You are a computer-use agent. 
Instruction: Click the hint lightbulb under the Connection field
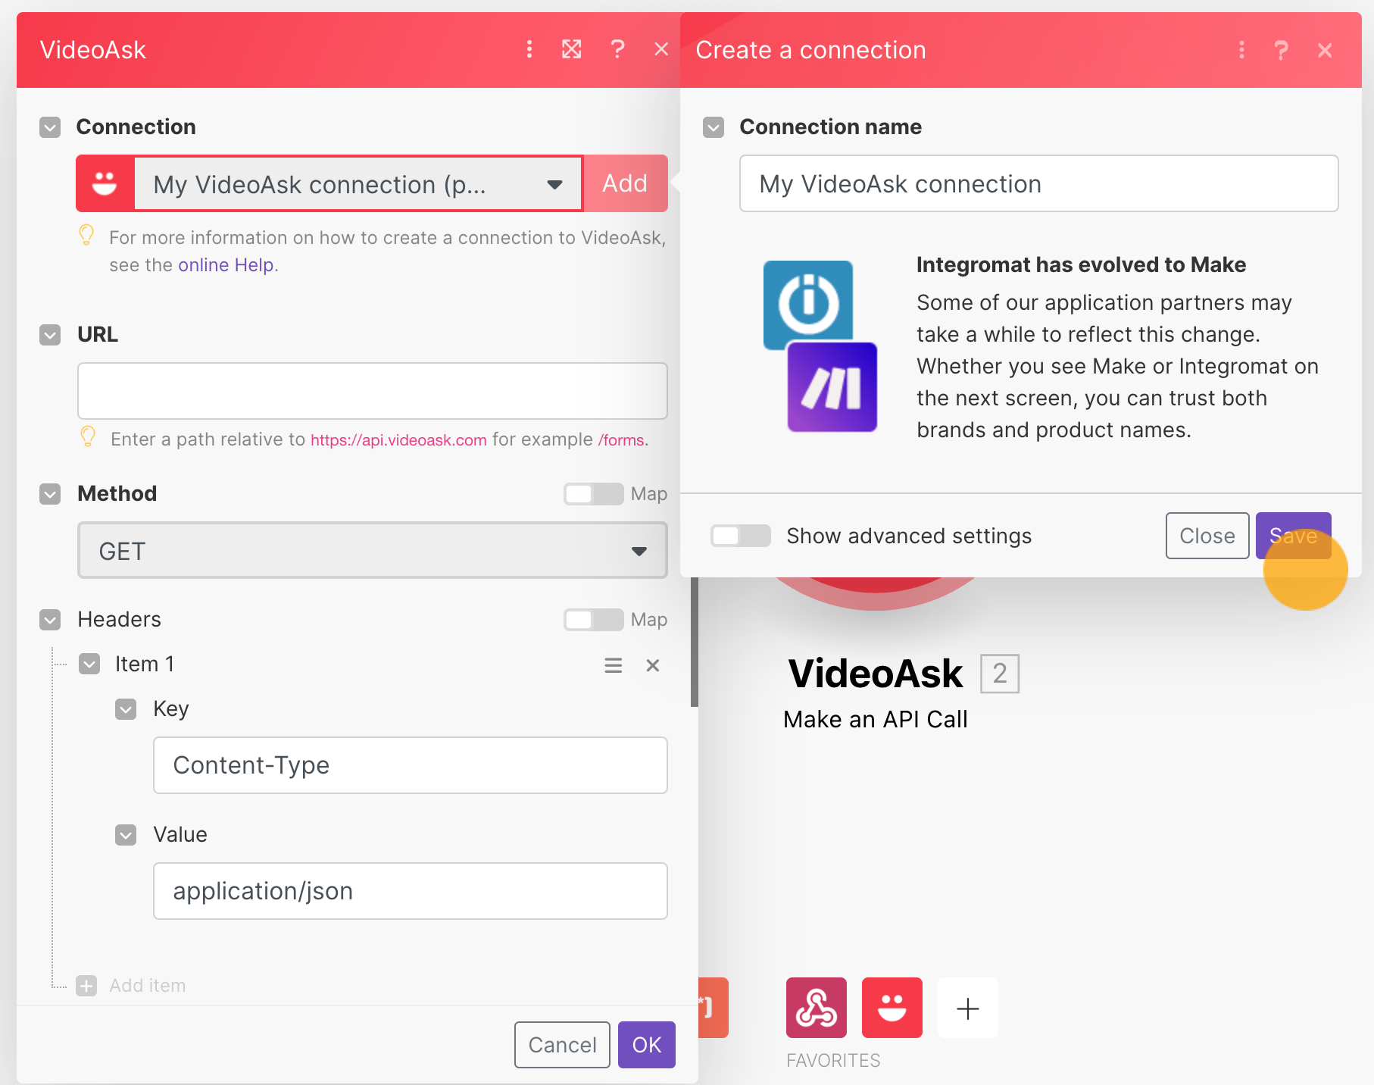click(86, 236)
